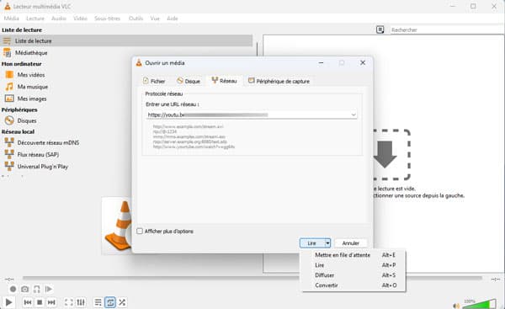Image resolution: width=505 pixels, height=309 pixels.
Task: Adjust the volume slider
Action: 480,303
